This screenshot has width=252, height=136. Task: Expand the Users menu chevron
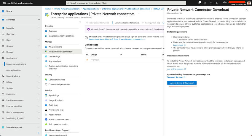pyautogui.click(x=39, y=40)
